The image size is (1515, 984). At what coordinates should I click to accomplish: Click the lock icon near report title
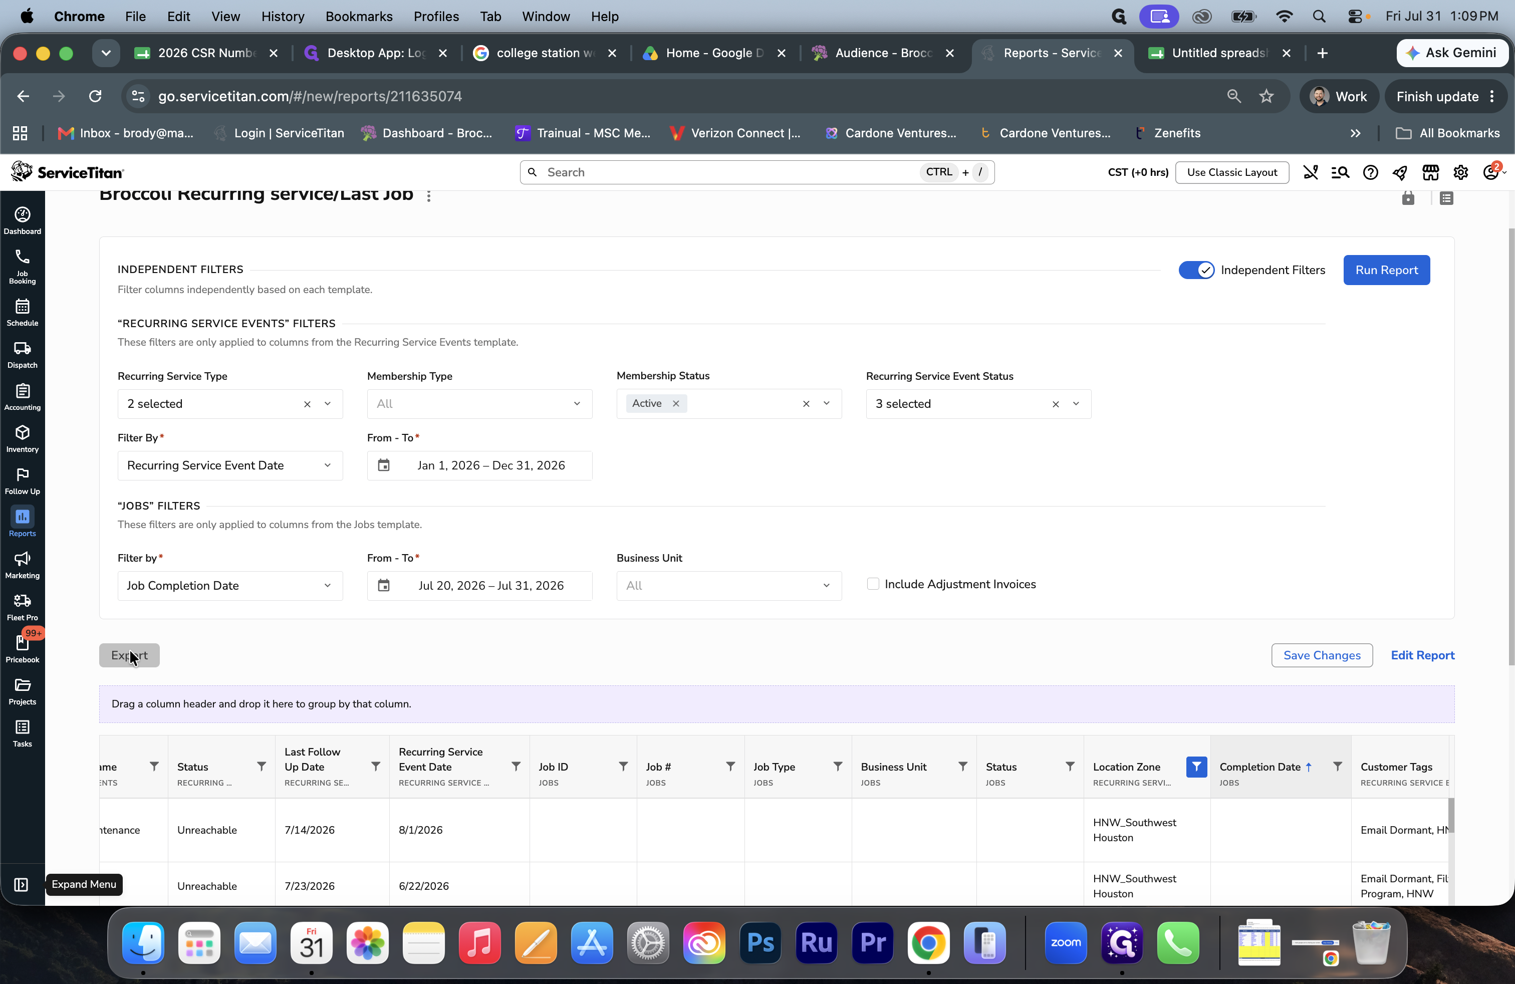[1407, 198]
